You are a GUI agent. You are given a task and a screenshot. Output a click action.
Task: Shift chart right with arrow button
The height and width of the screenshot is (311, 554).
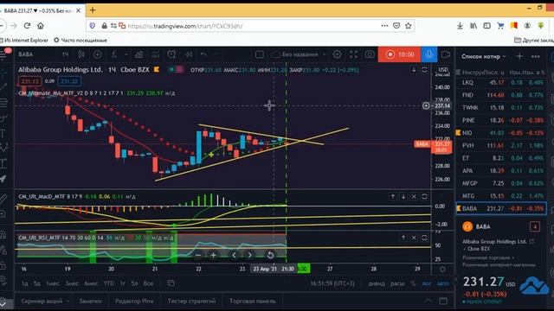click(x=249, y=255)
